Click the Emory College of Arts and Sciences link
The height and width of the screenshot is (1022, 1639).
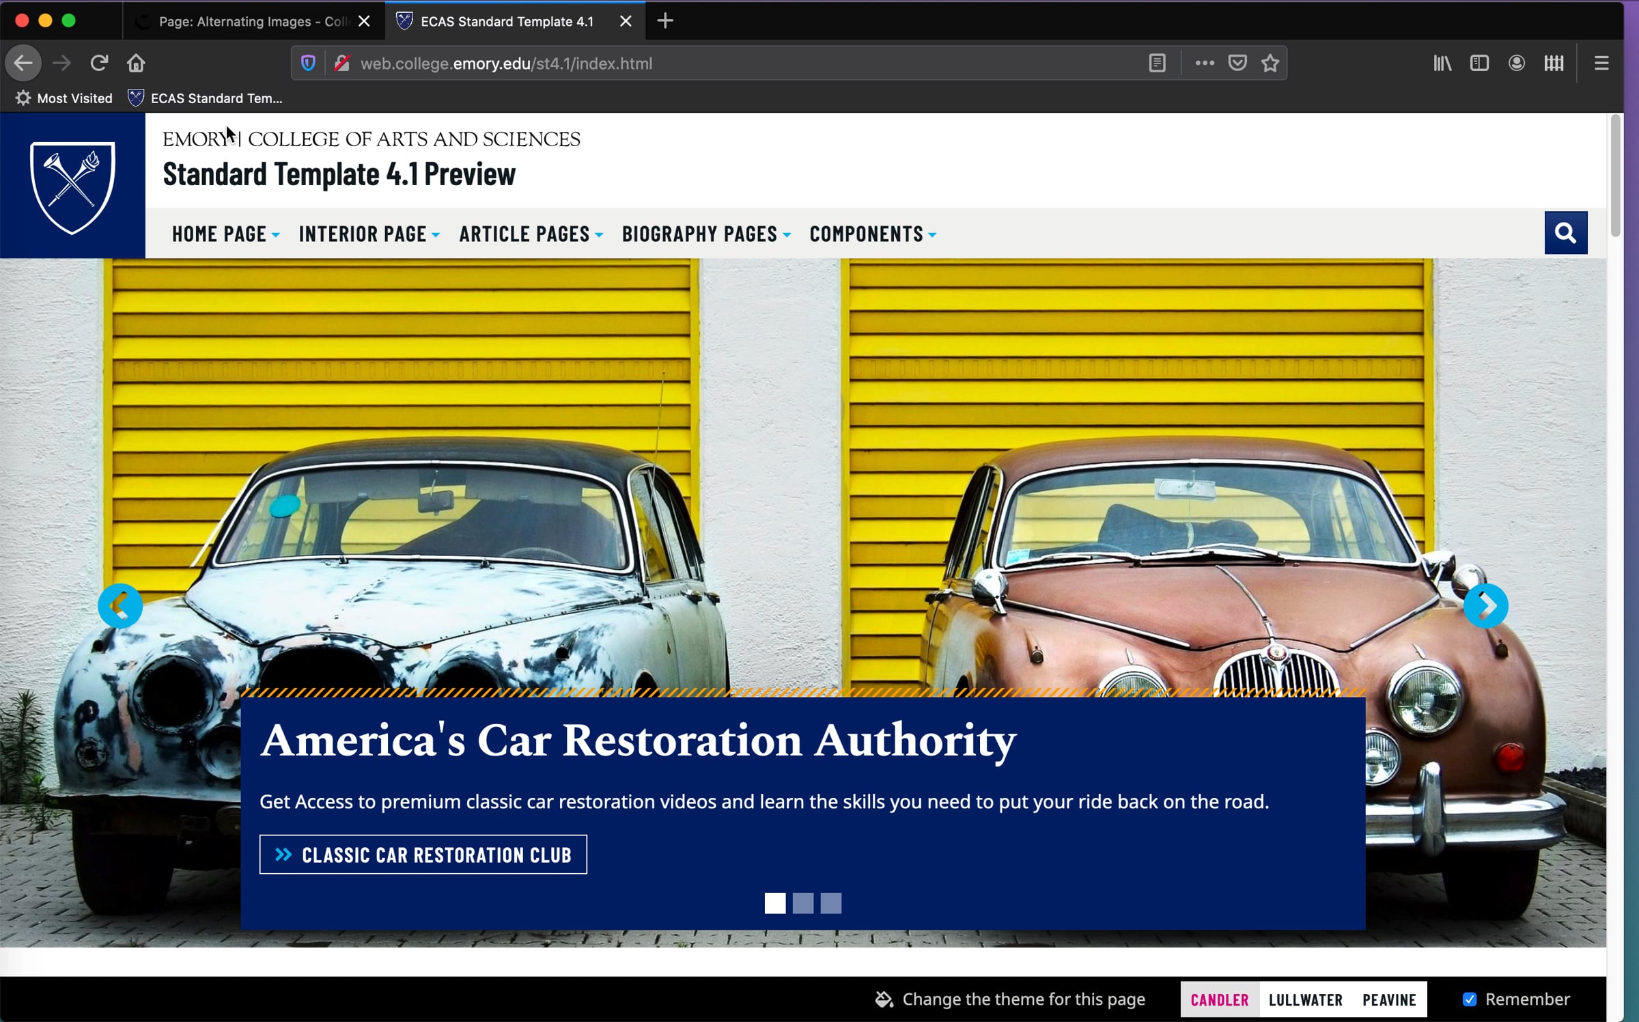tap(372, 139)
